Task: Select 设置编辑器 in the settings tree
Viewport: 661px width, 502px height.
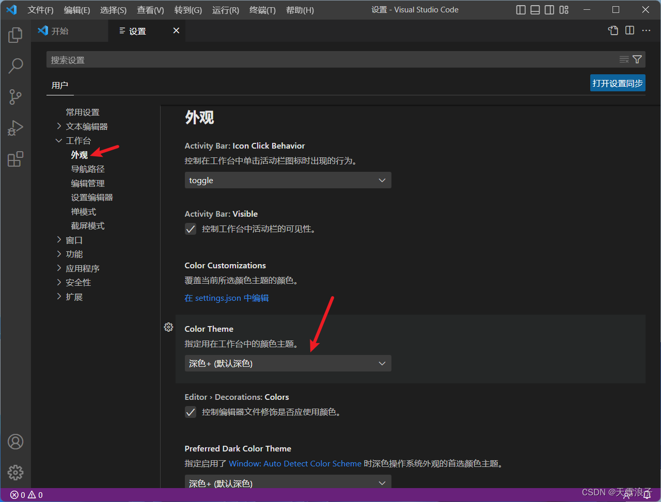Action: point(92,197)
